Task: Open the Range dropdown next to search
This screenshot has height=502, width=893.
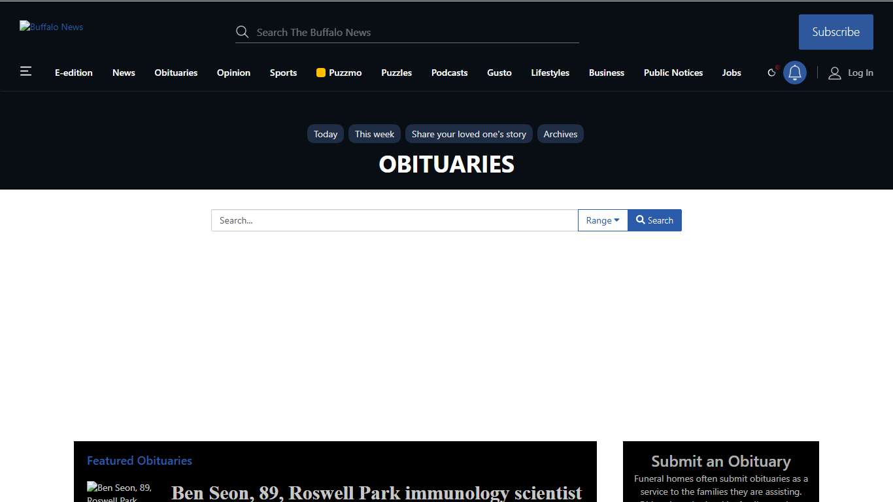Action: [602, 220]
